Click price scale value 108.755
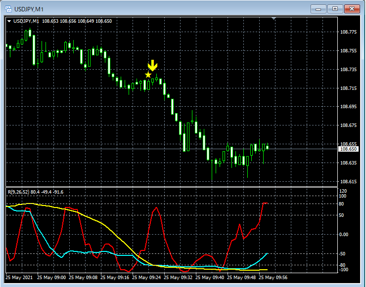 click(x=349, y=50)
